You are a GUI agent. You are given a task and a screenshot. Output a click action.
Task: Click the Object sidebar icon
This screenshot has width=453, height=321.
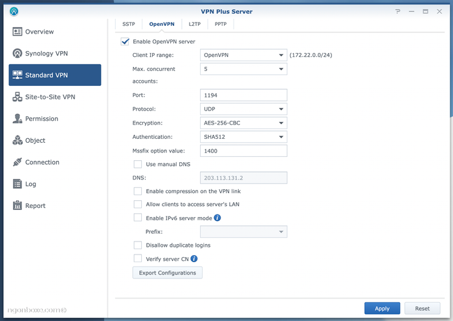pyautogui.click(x=17, y=140)
